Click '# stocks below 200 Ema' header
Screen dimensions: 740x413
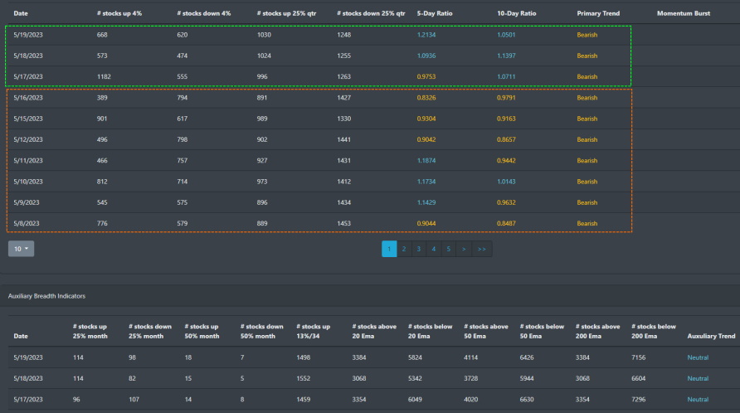point(654,332)
